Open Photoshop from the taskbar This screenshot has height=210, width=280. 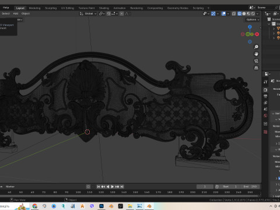[x=101, y=206]
